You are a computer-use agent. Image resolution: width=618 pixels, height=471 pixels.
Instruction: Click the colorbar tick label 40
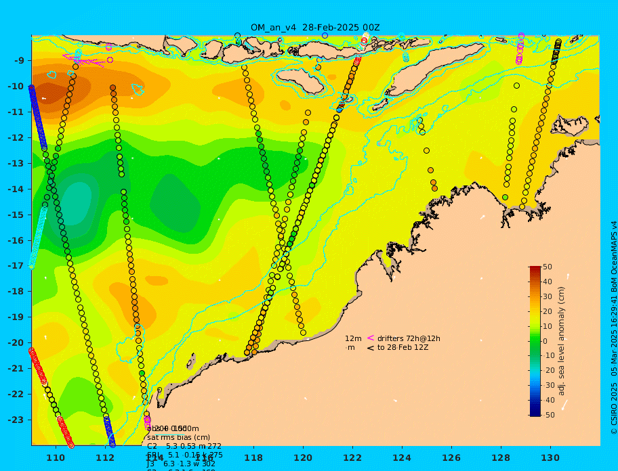tap(548, 282)
